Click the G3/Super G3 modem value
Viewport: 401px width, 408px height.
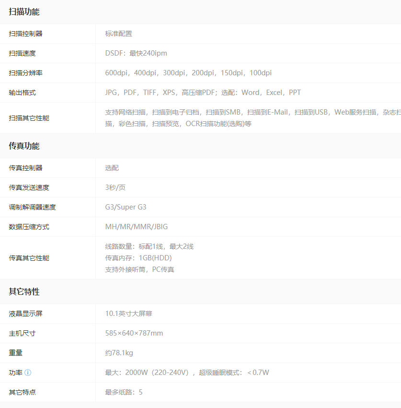126,207
